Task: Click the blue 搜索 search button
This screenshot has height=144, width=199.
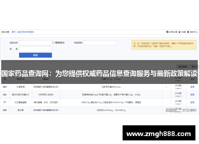Action: (35, 55)
